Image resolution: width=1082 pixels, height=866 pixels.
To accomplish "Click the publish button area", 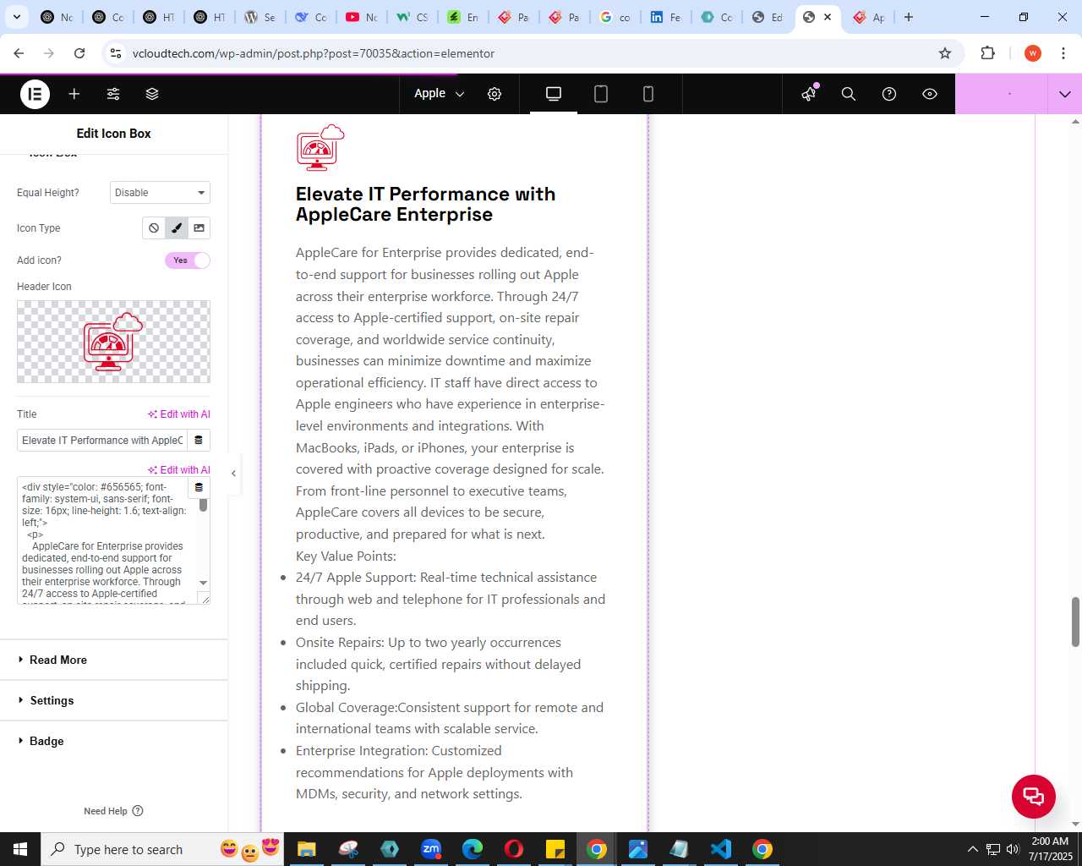I will (x=1001, y=94).
